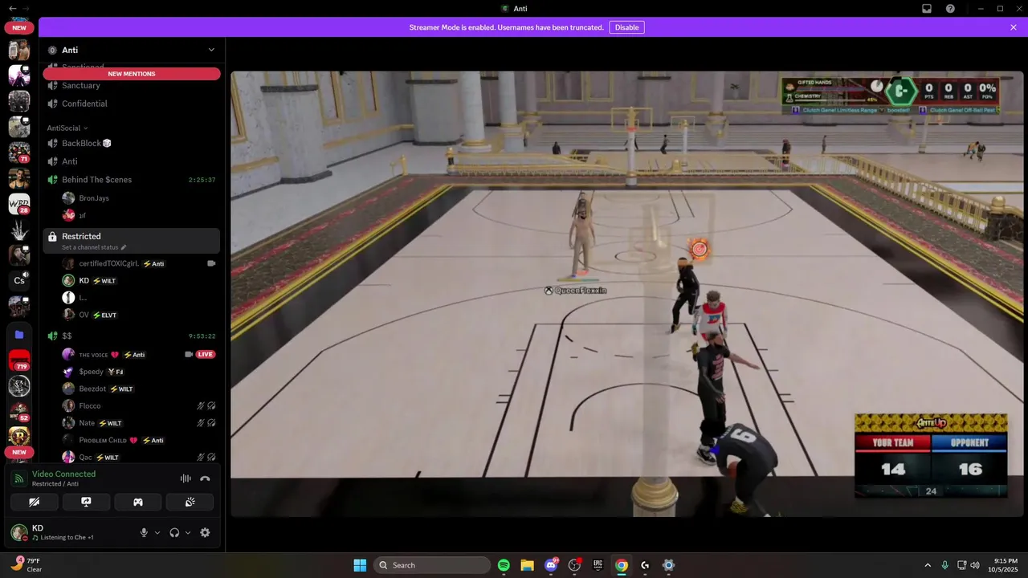Mute the microphone in user panel
Image resolution: width=1028 pixels, height=578 pixels.
click(144, 532)
